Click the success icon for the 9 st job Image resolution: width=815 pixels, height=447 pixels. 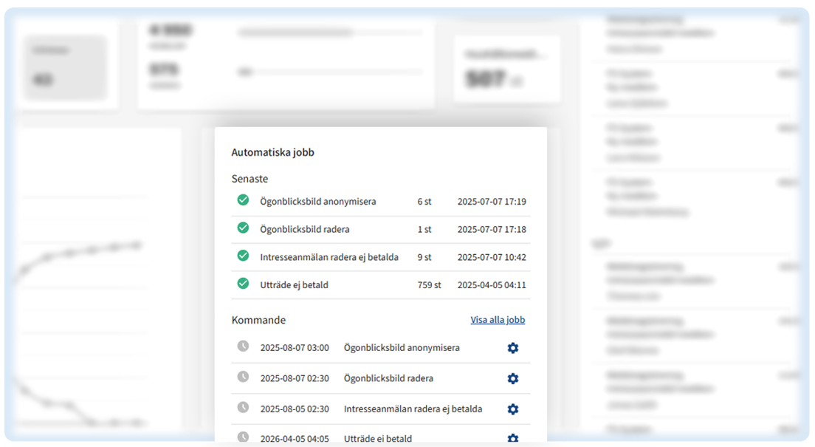tap(243, 256)
